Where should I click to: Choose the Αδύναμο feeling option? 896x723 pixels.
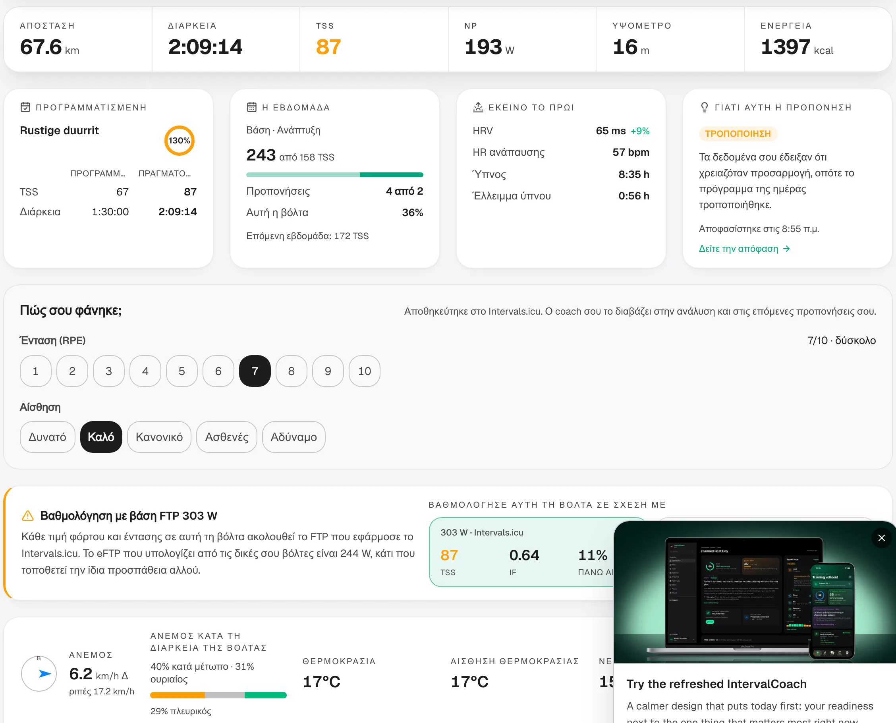click(294, 437)
